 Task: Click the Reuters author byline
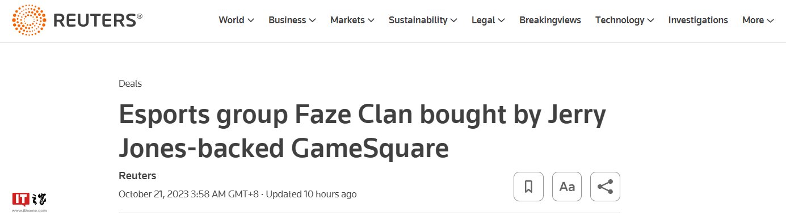pyautogui.click(x=137, y=175)
